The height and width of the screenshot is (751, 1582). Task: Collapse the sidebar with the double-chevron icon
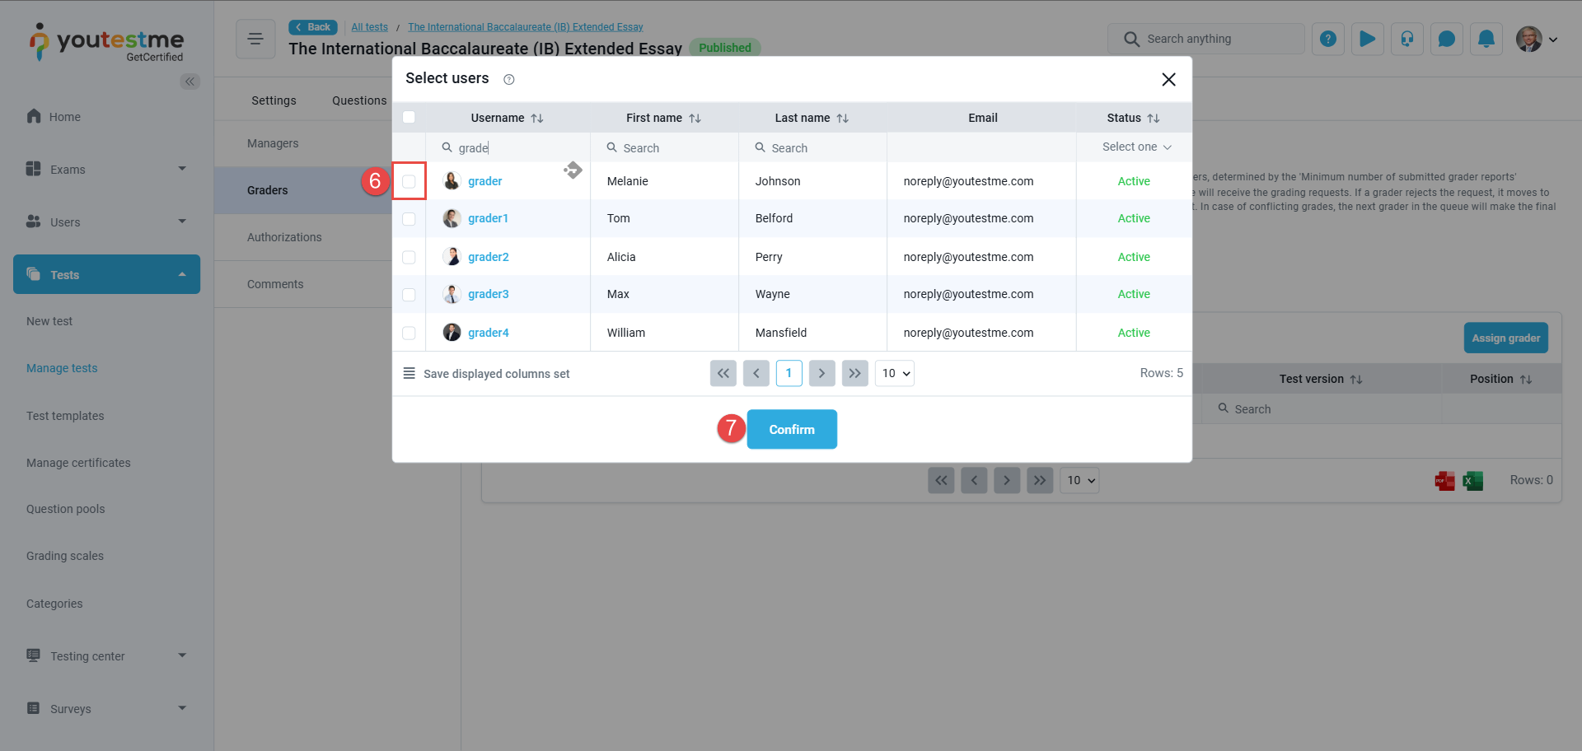pyautogui.click(x=190, y=82)
